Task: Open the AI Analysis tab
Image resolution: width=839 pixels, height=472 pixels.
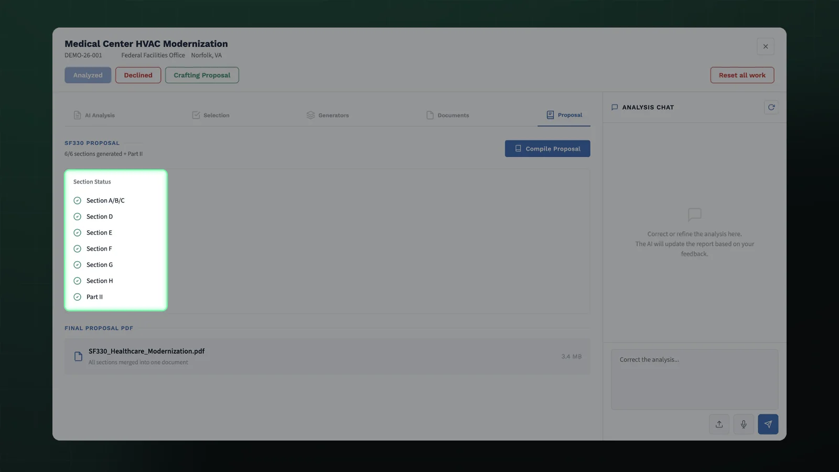Action: [x=94, y=115]
